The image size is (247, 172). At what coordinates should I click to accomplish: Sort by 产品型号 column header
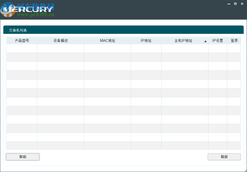[22, 41]
